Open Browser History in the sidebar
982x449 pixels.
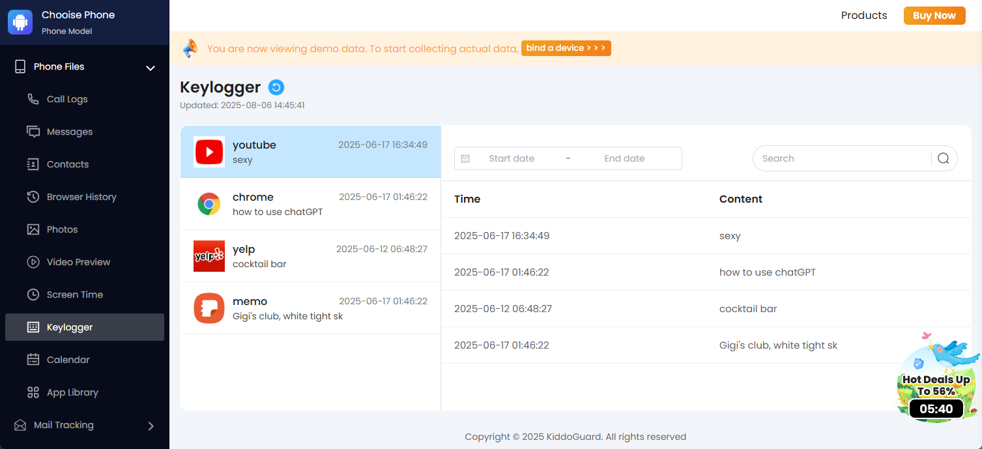click(33, 196)
